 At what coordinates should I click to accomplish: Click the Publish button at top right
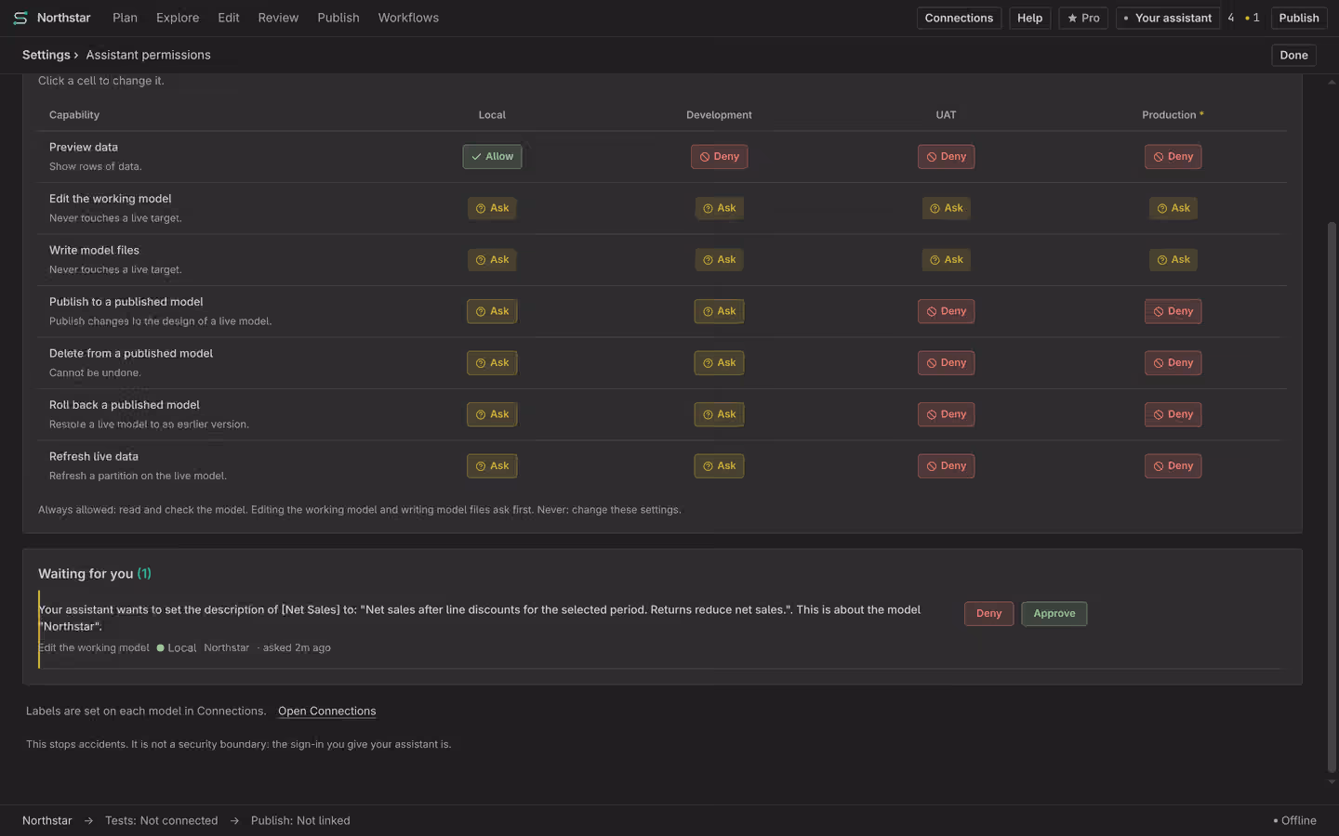point(1298,18)
